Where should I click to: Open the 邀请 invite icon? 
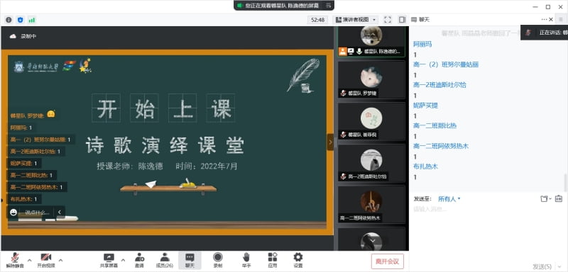click(139, 261)
